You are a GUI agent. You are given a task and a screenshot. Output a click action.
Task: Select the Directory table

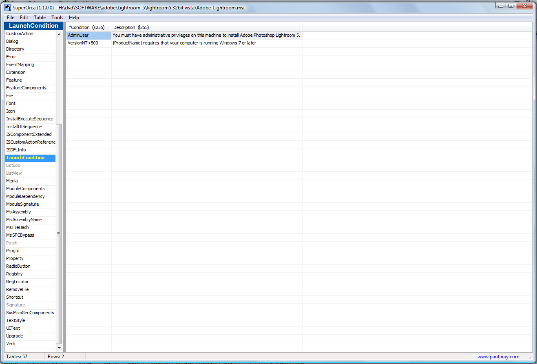point(30,49)
